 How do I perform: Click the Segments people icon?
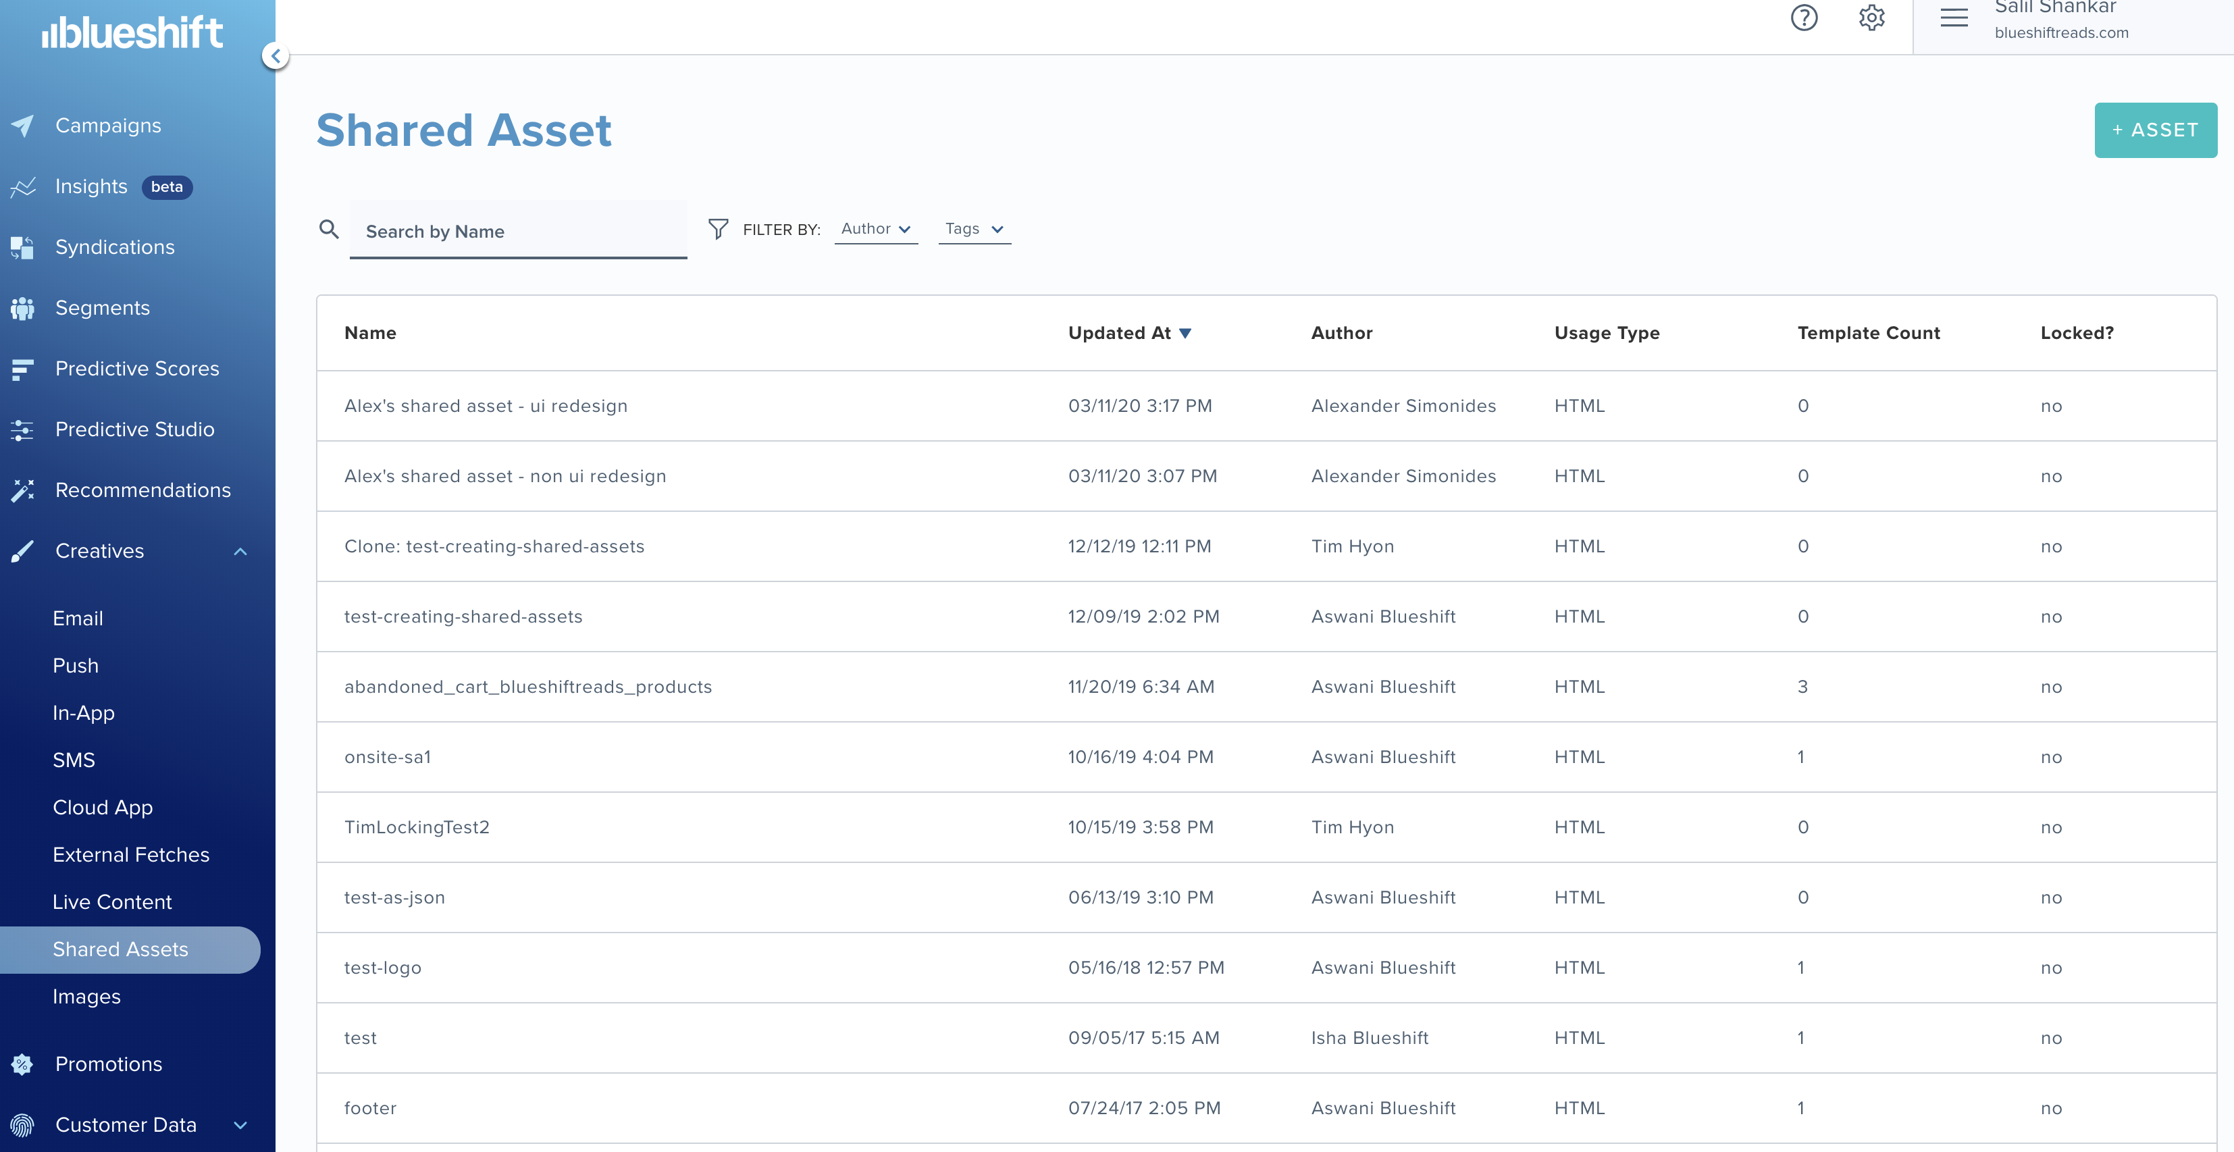click(x=22, y=308)
